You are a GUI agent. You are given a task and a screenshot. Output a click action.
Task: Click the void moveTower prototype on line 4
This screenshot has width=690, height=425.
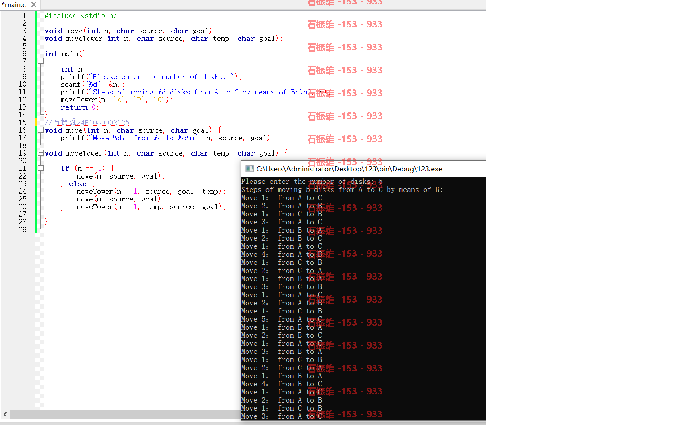pos(164,38)
